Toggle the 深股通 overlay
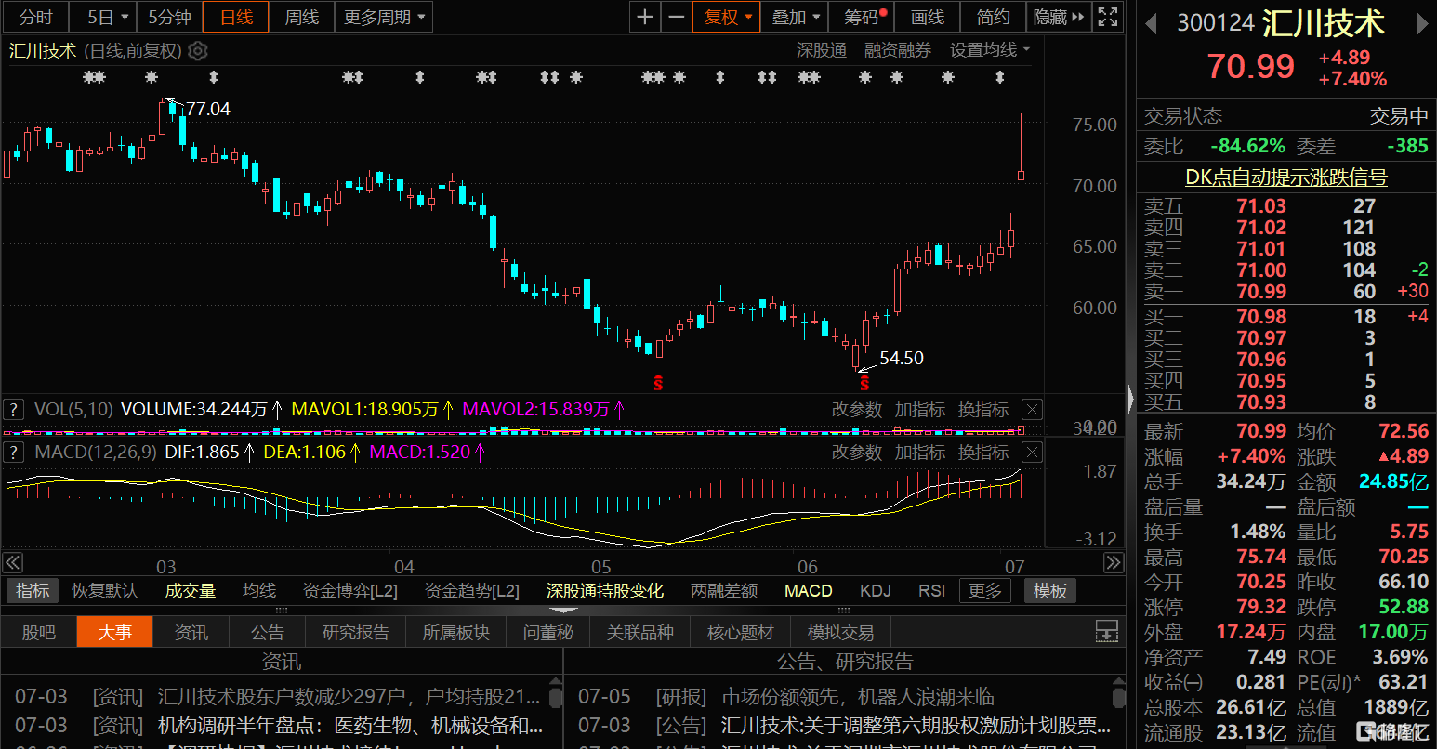 click(x=822, y=50)
